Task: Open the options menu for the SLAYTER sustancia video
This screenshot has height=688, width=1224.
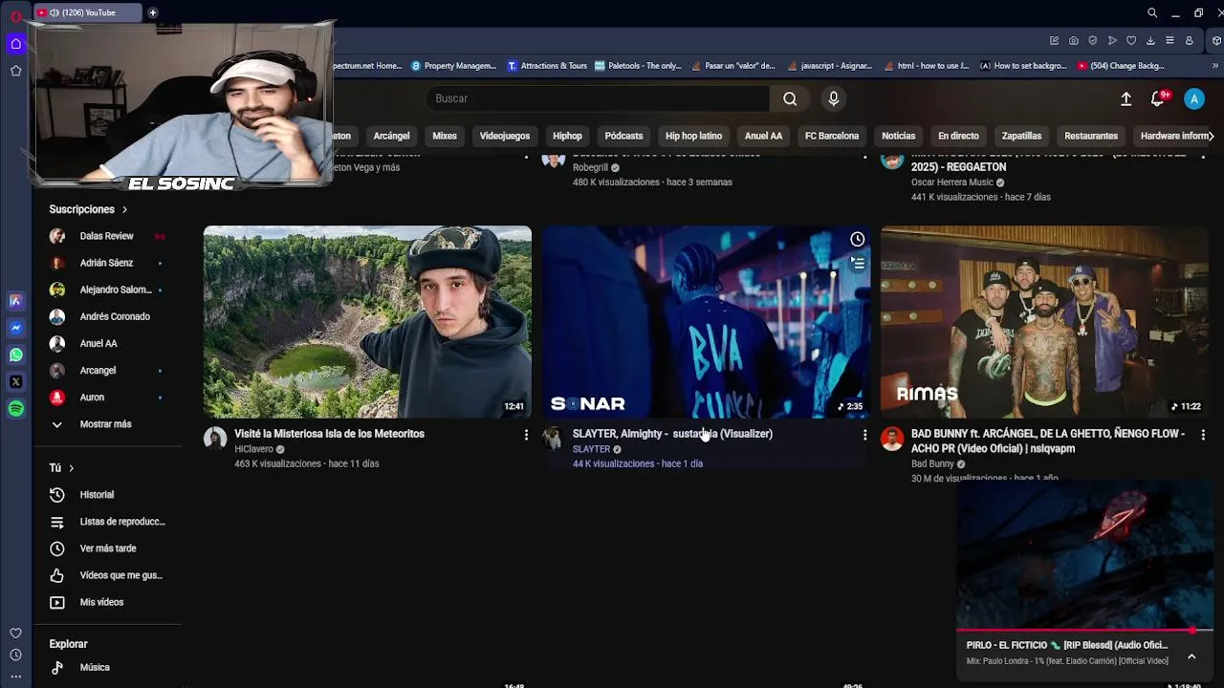Action: pos(864,435)
